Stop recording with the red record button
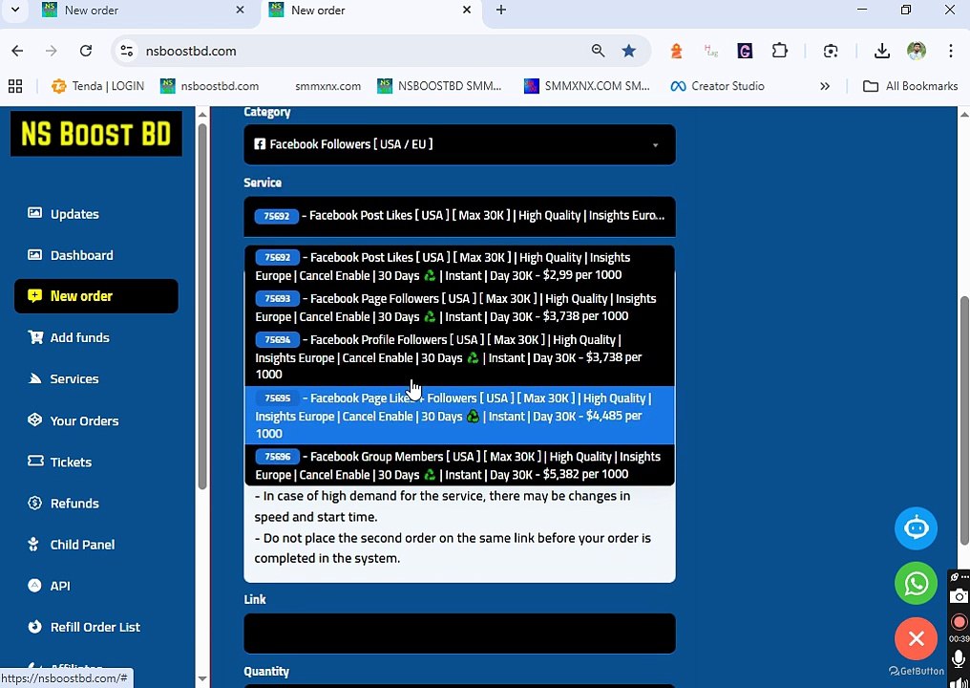 (959, 621)
